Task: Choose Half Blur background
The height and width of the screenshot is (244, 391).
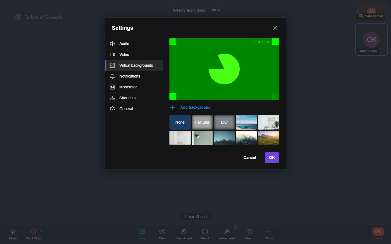Action: pos(202,122)
